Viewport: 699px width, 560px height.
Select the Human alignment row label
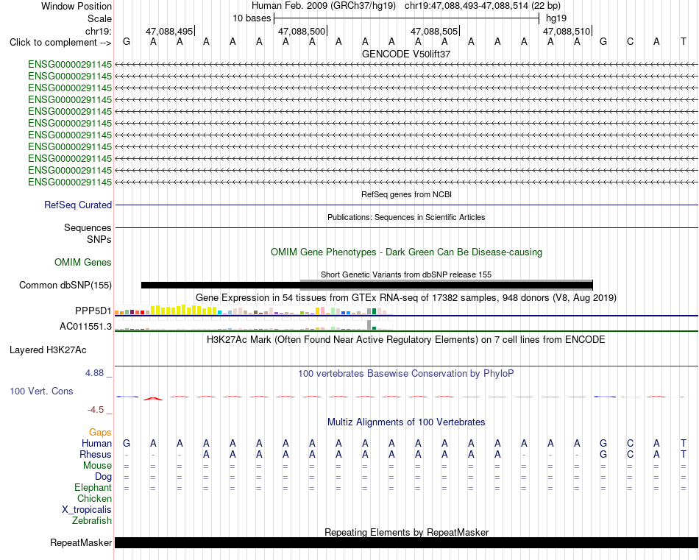(x=96, y=443)
